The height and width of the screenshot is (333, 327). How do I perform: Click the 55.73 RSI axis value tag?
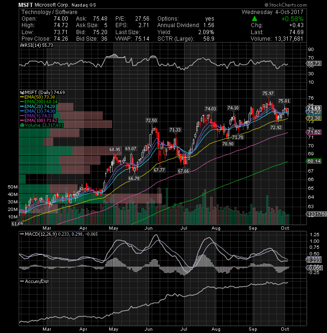pyautogui.click(x=314, y=63)
